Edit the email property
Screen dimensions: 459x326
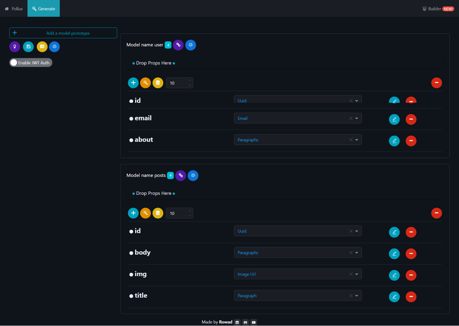click(x=394, y=119)
